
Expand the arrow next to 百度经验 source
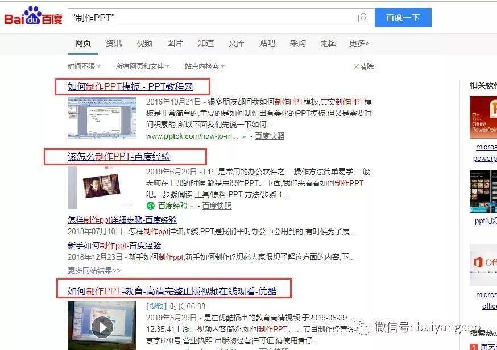(x=192, y=206)
